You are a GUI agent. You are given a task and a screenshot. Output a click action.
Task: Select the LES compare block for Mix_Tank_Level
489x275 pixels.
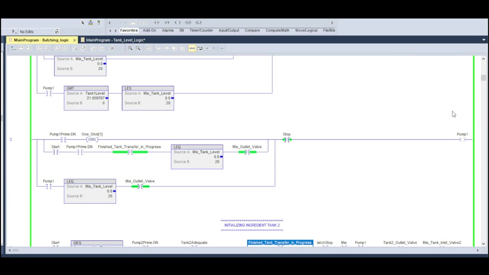(x=148, y=98)
